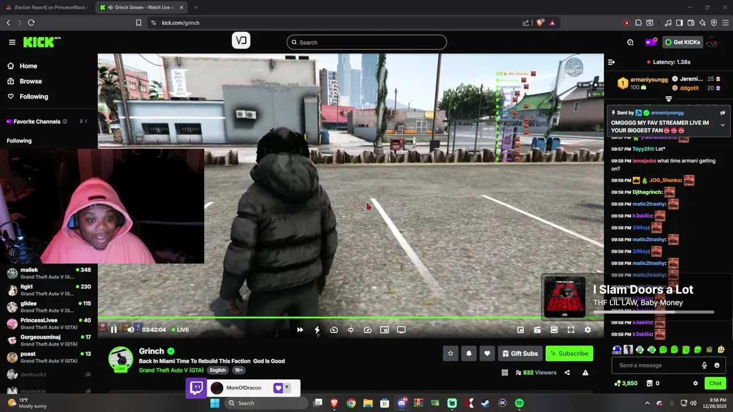Open browser extensions puzzle icon
The width and height of the screenshot is (733, 412).
pos(639,23)
